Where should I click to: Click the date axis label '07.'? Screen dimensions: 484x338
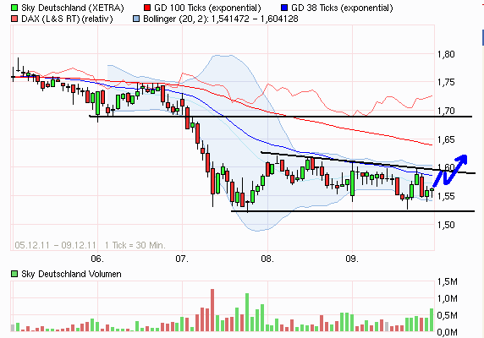point(182,259)
